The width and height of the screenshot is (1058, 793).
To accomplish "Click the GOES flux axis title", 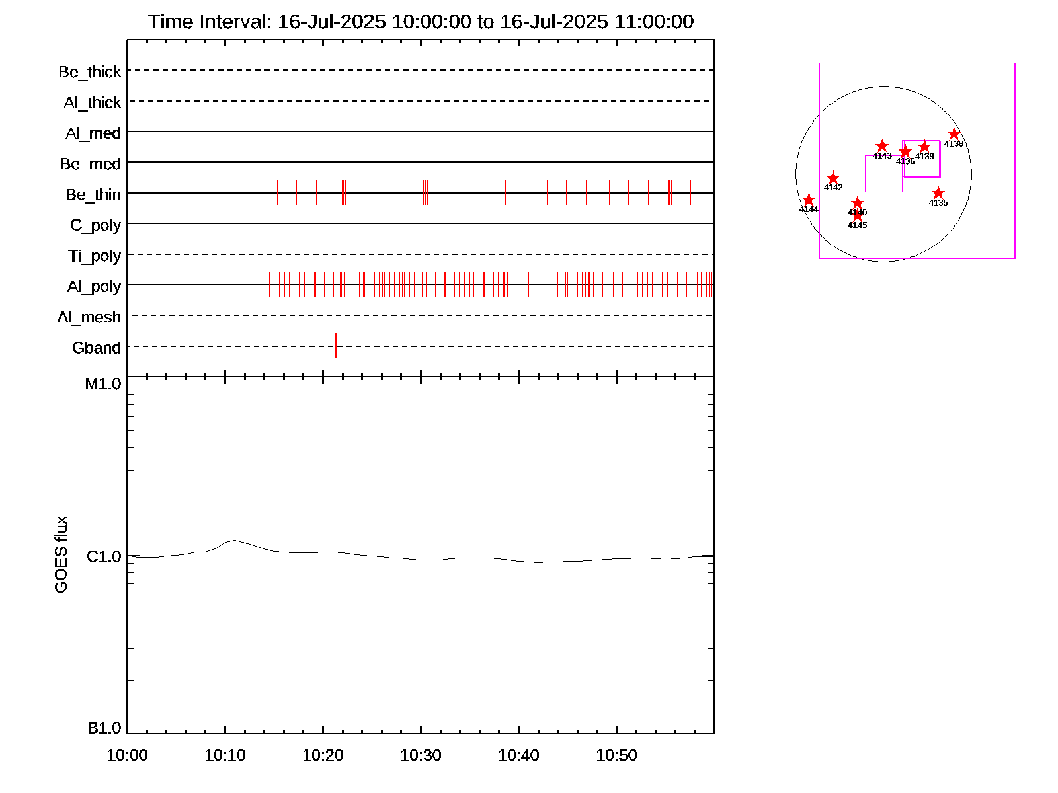I will pyautogui.click(x=61, y=555).
